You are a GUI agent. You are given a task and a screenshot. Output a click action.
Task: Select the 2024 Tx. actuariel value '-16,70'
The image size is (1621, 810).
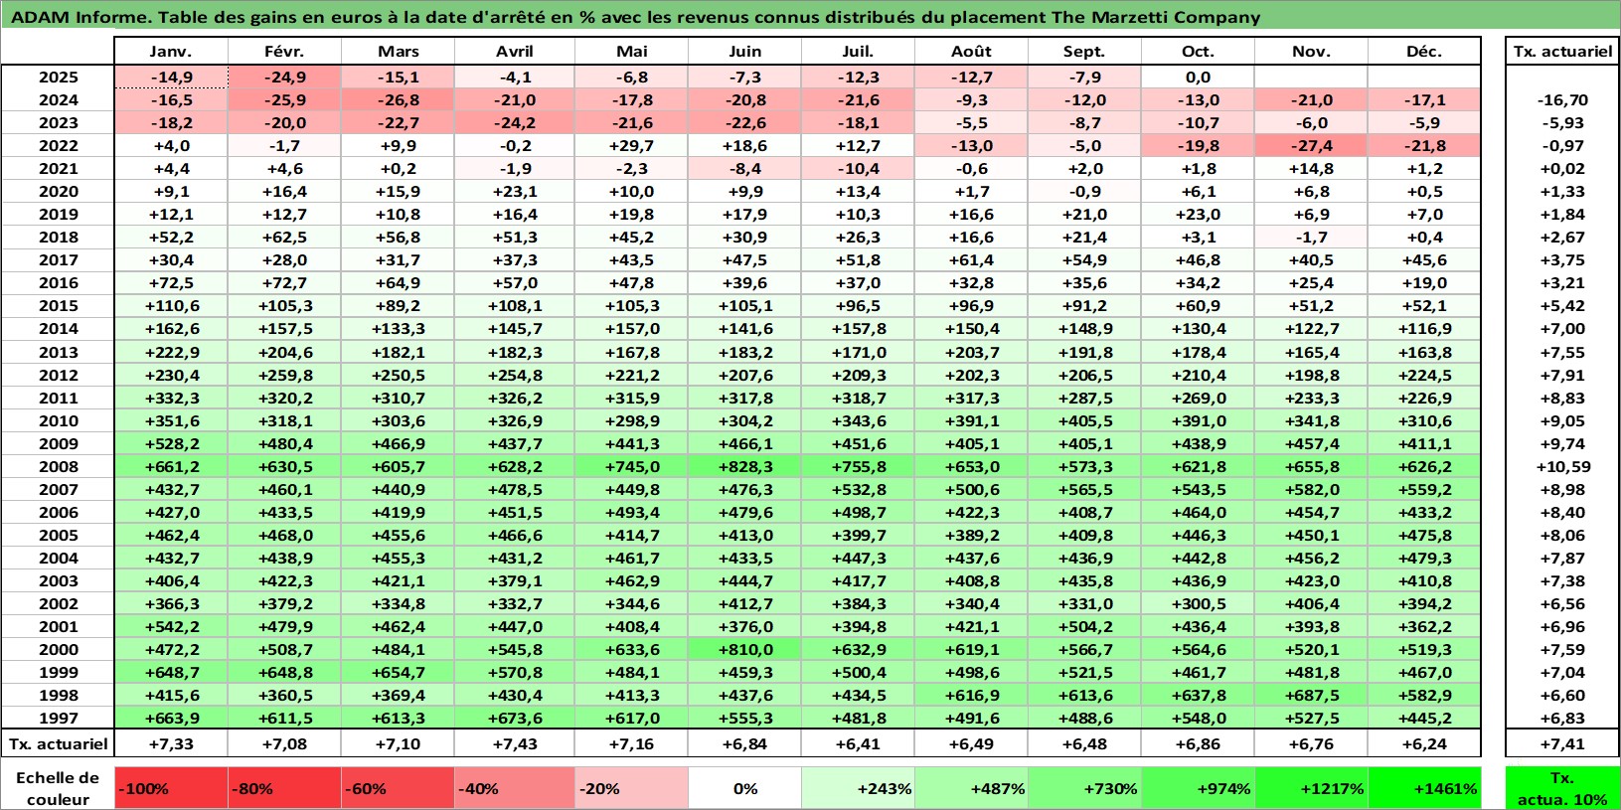click(x=1562, y=99)
